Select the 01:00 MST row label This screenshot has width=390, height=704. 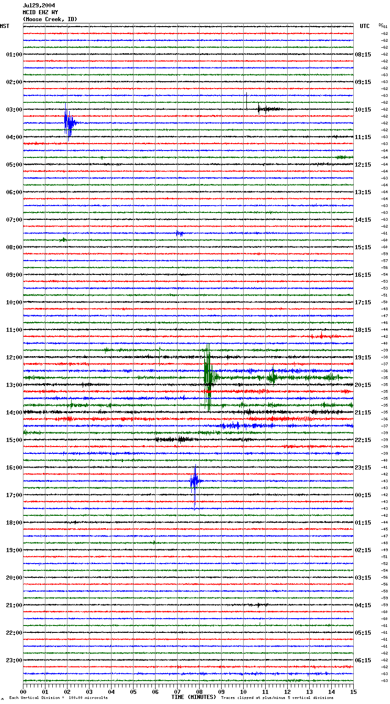tap(14, 55)
